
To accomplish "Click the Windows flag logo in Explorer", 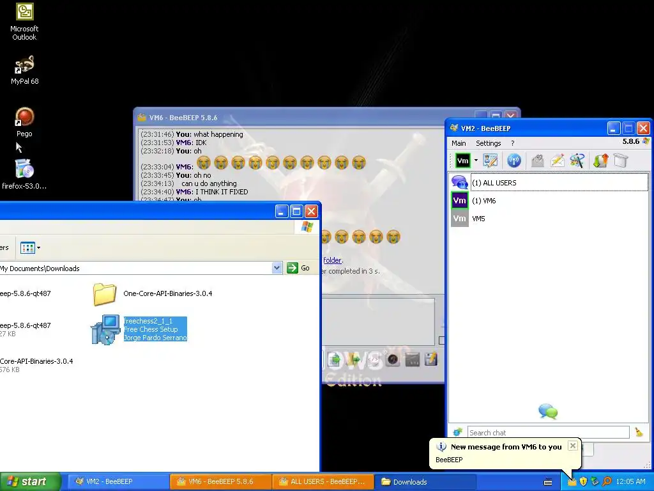I will pos(307,227).
